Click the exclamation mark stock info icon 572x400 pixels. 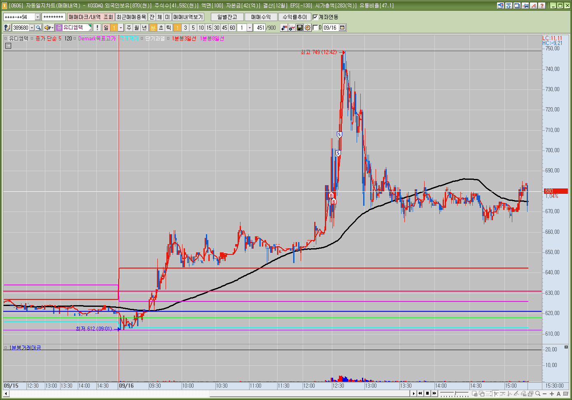pyautogui.click(x=97, y=28)
